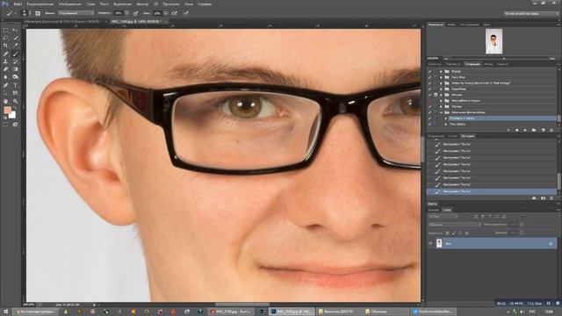Open the workspace switcher dropdown
This screenshot has height=316, width=562.
click(530, 14)
